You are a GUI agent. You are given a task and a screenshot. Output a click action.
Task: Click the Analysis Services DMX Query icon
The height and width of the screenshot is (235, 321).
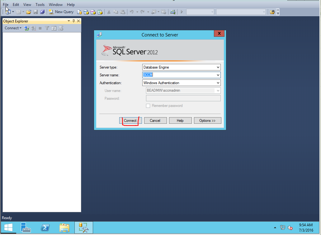(93, 12)
